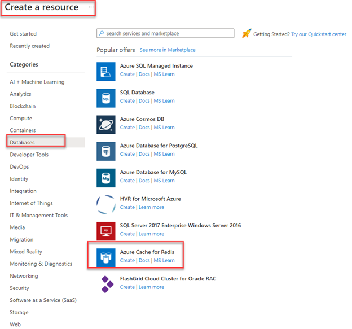
Task: Select the Azure Cosmos DB planet icon
Action: pos(106,123)
